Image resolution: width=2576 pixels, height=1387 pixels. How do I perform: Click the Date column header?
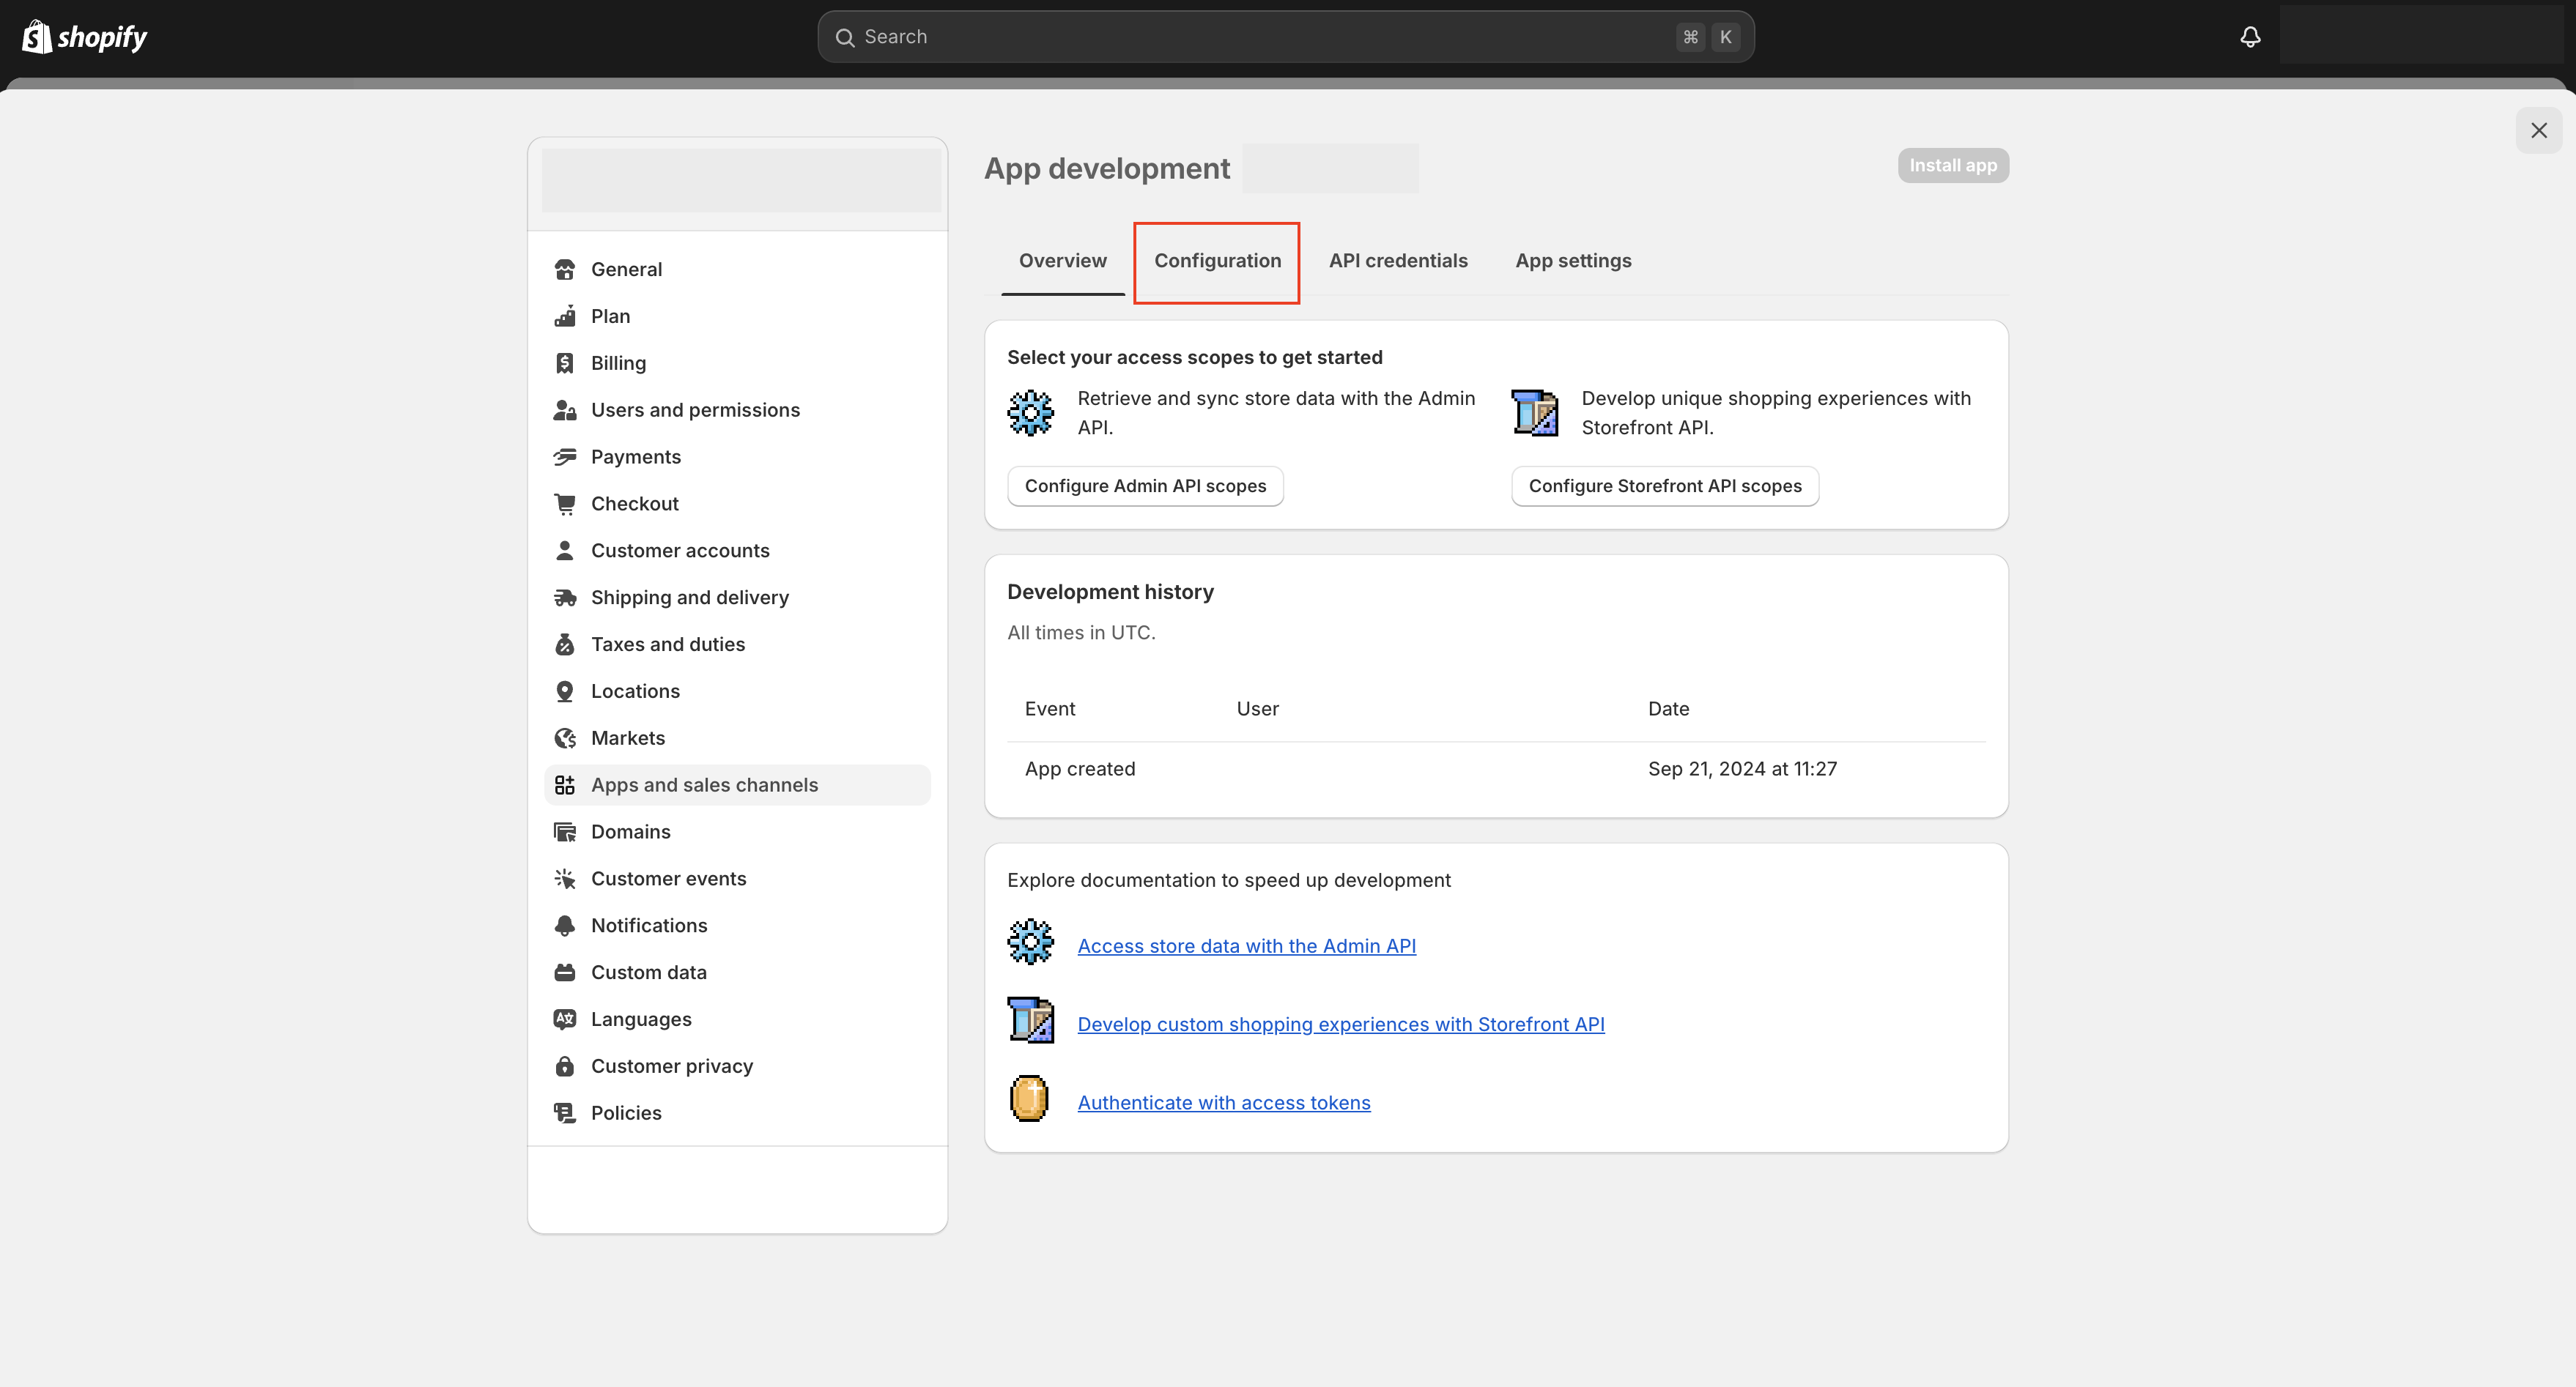[1668, 710]
